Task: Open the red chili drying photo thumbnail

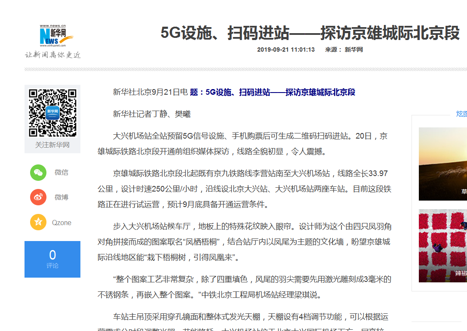Action: pos(443,246)
